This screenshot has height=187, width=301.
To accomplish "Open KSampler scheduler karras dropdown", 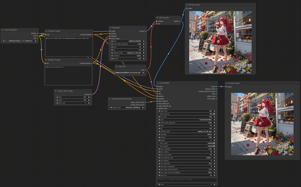I will 128,56.
